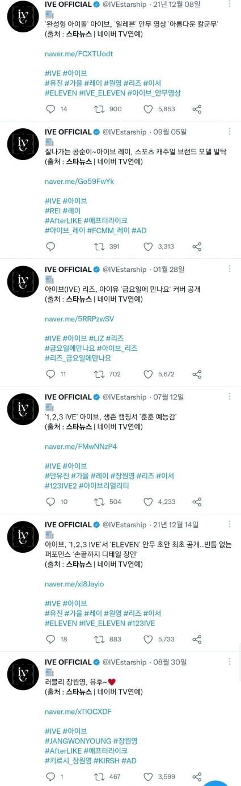Like the tweet showing 5,733 likes
The height and width of the screenshot is (786, 241).
tap(148, 640)
